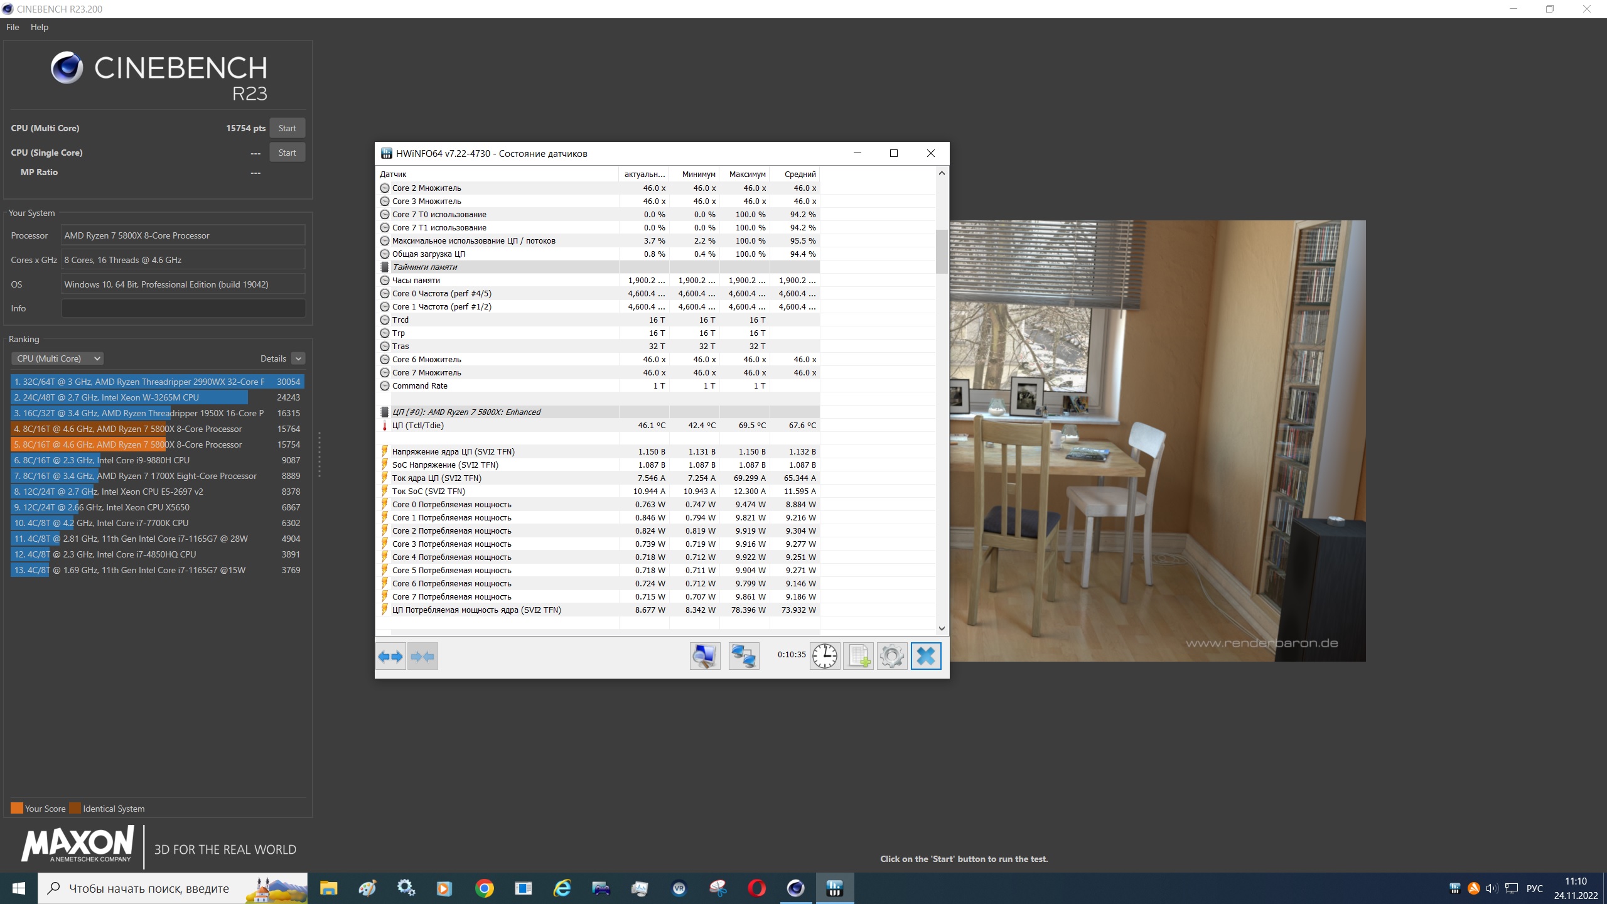Screen dimensions: 1607x904
Task: Click the Cinebench taskbar icon
Action: (795, 888)
